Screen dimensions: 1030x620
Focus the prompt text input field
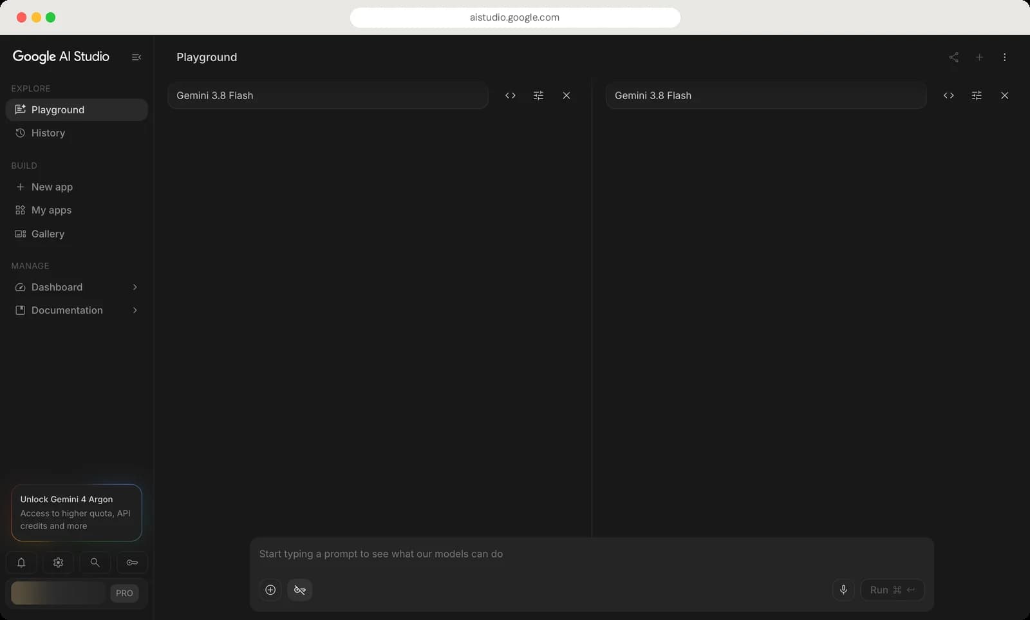(x=592, y=554)
